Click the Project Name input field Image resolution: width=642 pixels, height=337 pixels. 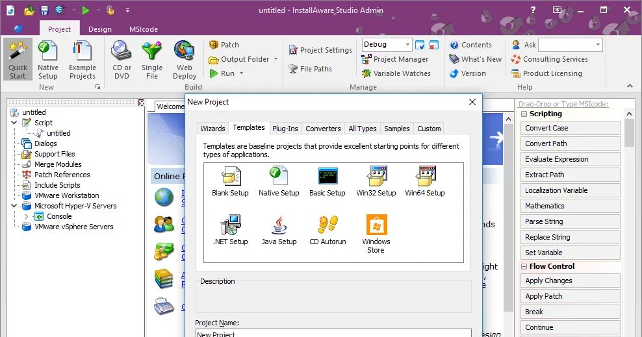333,333
